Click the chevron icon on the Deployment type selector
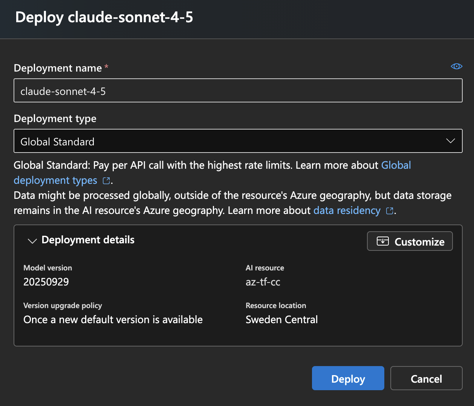Viewport: 474px width, 406px height. pos(450,140)
